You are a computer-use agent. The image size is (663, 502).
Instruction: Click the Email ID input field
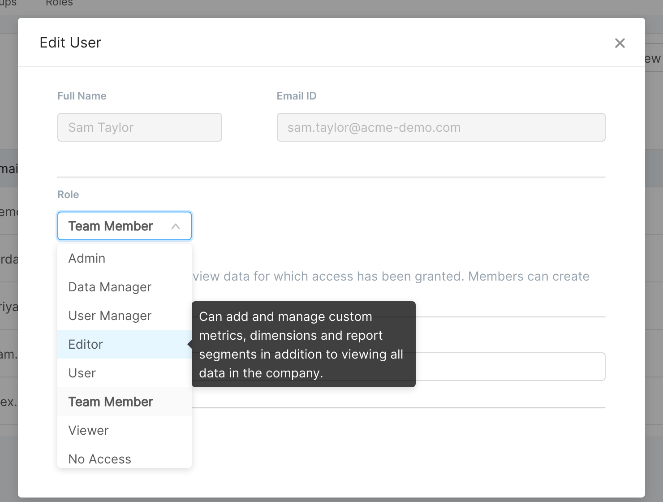click(x=441, y=127)
